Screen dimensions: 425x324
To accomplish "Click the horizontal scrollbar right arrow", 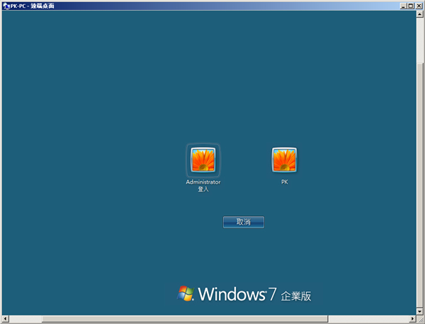I will (413, 318).
